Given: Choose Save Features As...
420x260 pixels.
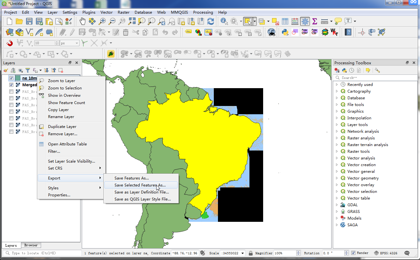Looking at the screenshot, I should coord(141,178).
